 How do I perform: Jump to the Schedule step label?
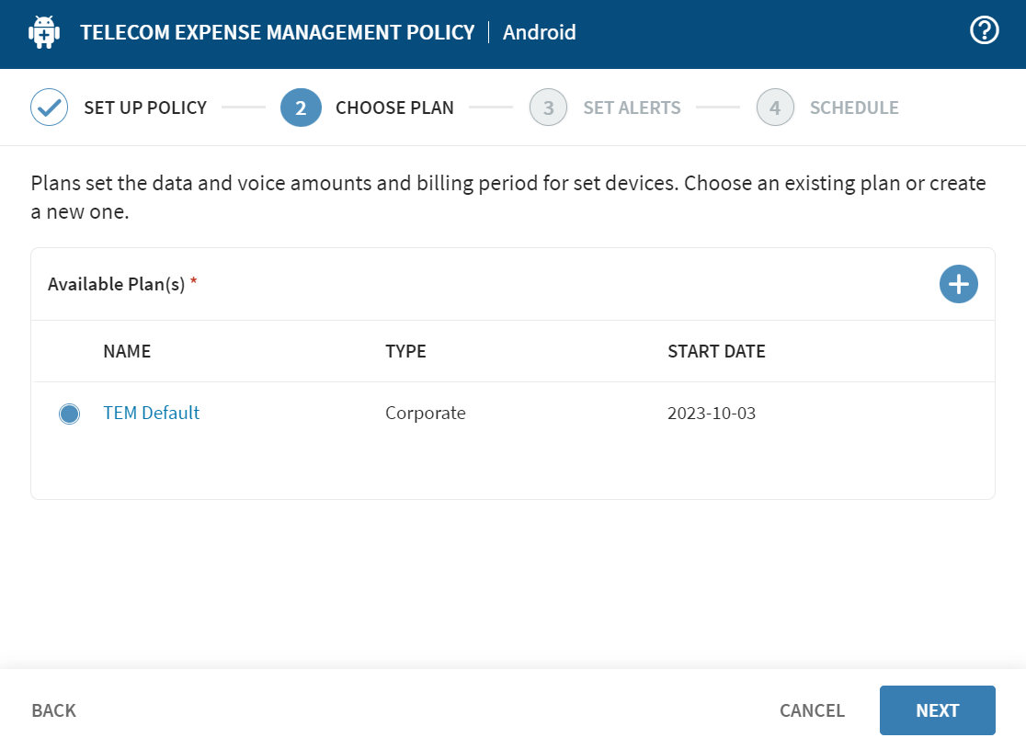coord(853,108)
